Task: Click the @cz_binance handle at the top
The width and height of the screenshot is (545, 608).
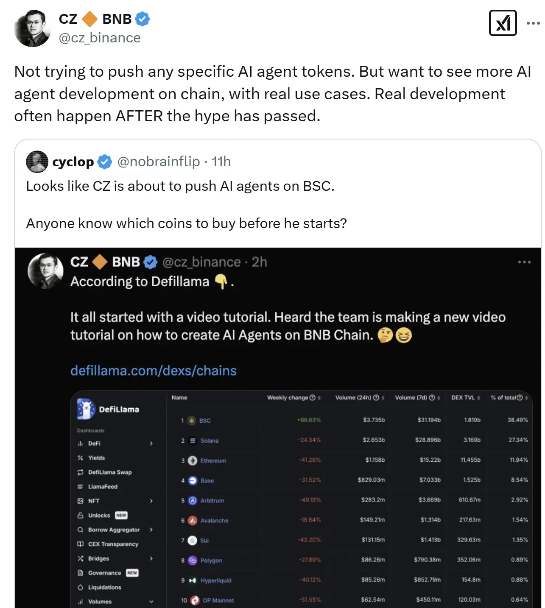Action: coord(100,38)
